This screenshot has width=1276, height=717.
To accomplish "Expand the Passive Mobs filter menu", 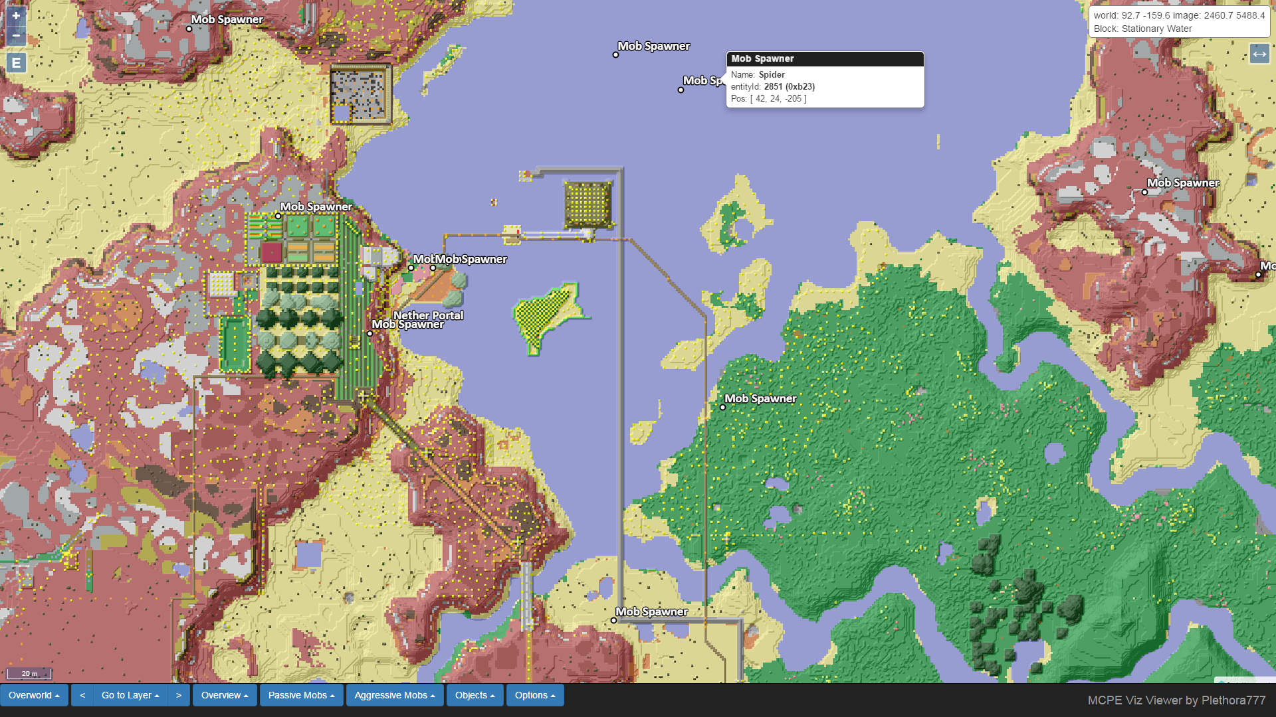I will 302,694.
